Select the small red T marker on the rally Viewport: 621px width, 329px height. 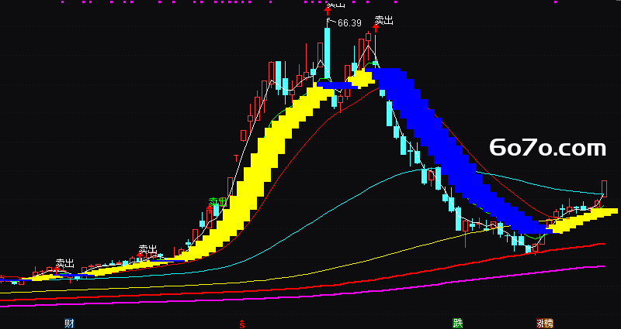236,159
